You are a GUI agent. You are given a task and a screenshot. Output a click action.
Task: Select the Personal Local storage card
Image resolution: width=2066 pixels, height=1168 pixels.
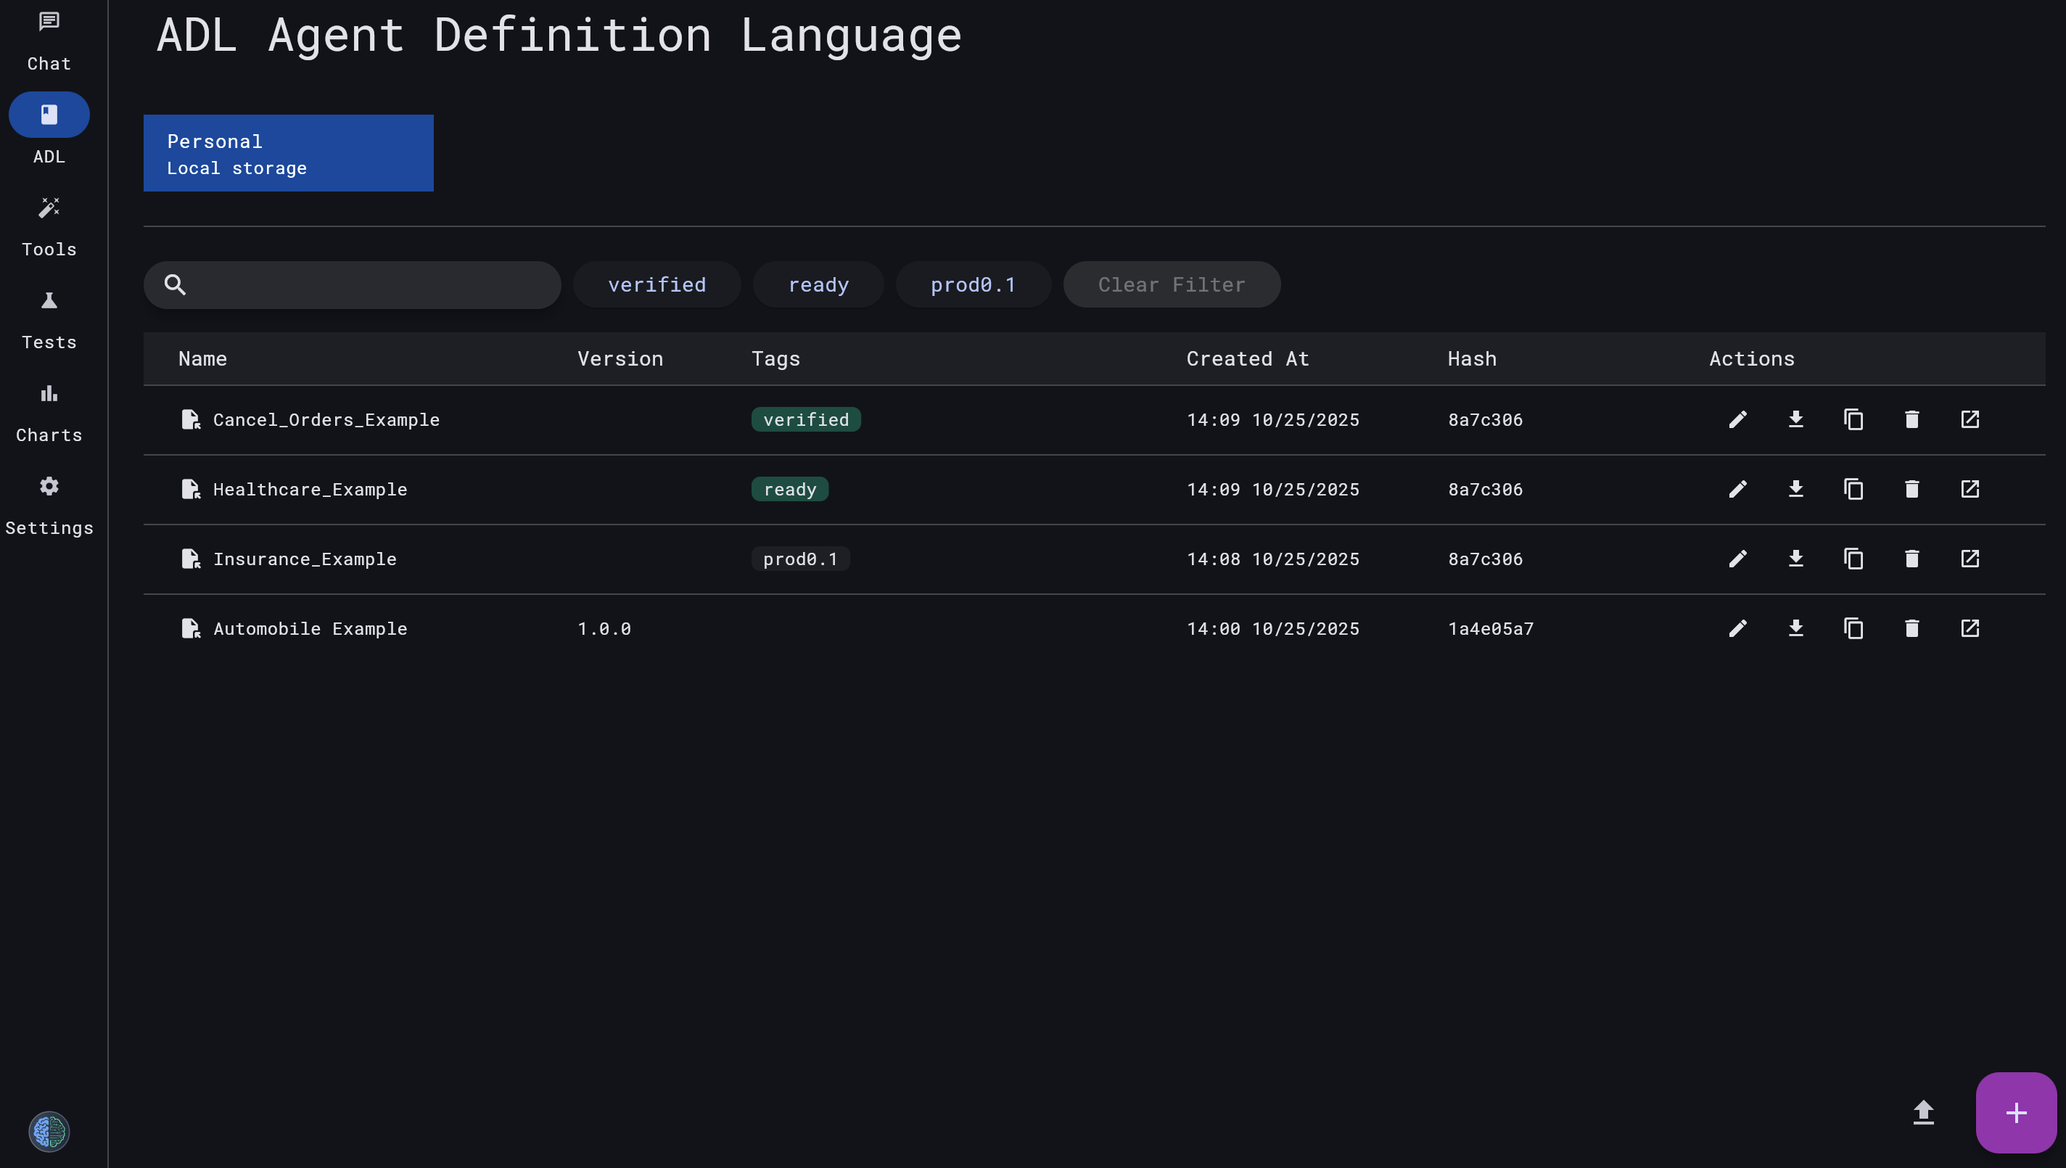(288, 153)
